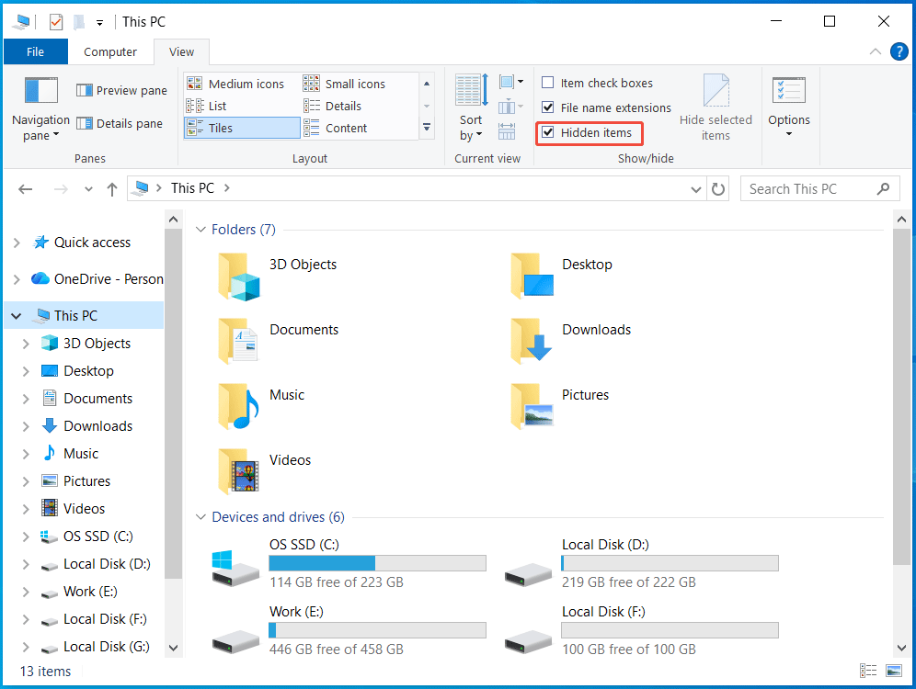
Task: Select the 3D Objects folder tile
Action: (278, 276)
